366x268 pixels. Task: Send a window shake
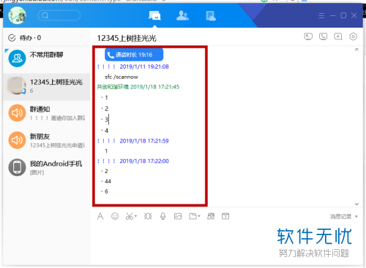coord(148,216)
